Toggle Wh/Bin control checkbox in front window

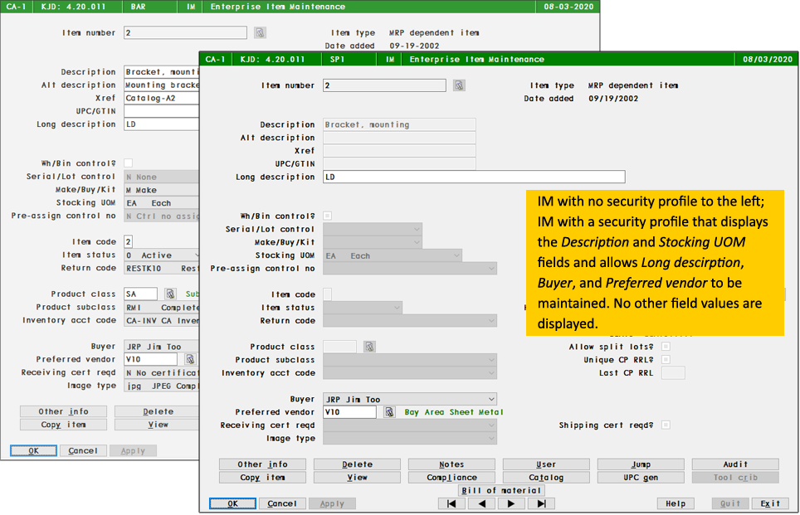point(328,216)
